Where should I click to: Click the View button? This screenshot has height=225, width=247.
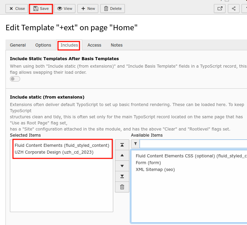(x=64, y=8)
